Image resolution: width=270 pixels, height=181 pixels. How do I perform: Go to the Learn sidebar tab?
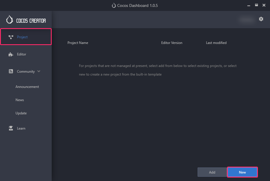[x=26, y=128]
